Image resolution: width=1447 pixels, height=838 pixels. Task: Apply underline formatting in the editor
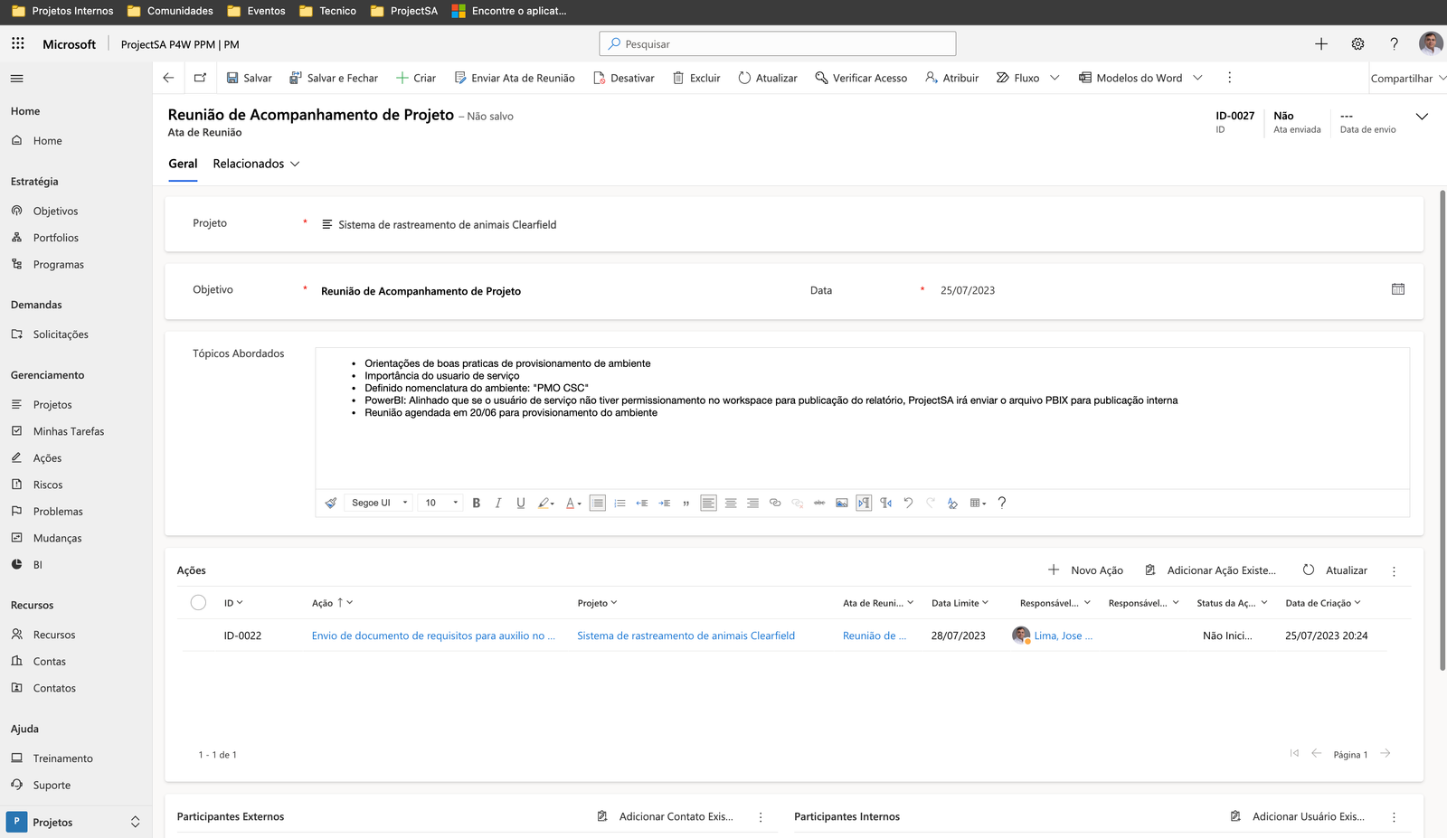tap(521, 503)
